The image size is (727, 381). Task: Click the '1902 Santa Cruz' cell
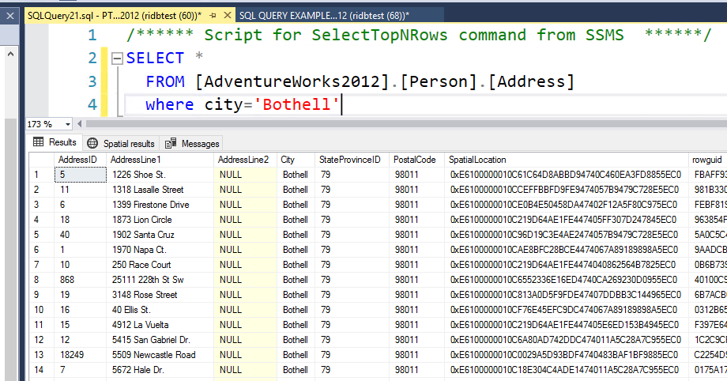pyautogui.click(x=160, y=235)
